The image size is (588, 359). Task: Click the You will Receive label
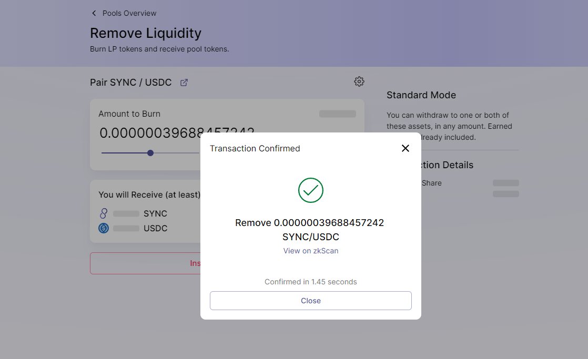pyautogui.click(x=149, y=195)
